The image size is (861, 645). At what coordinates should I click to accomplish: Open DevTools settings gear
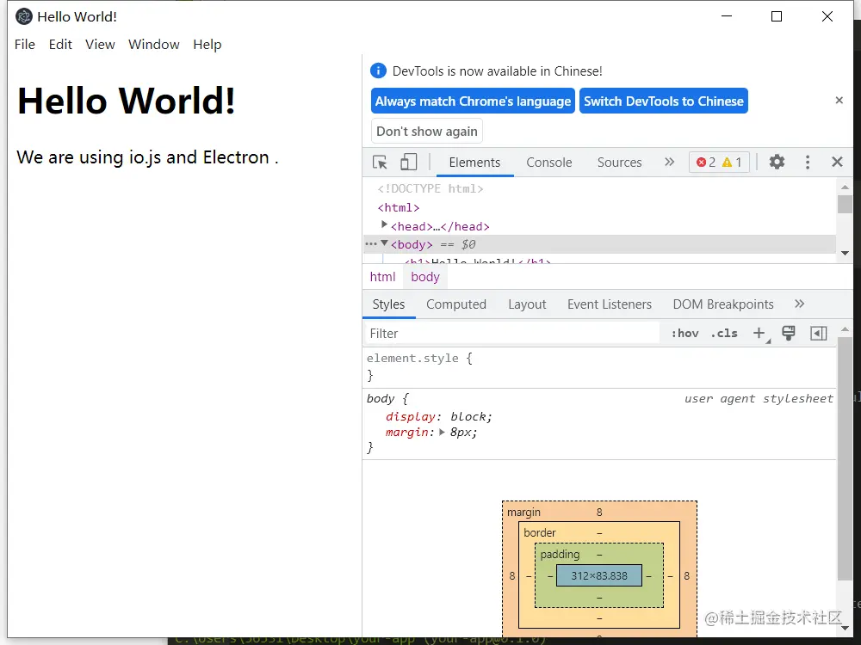click(777, 162)
